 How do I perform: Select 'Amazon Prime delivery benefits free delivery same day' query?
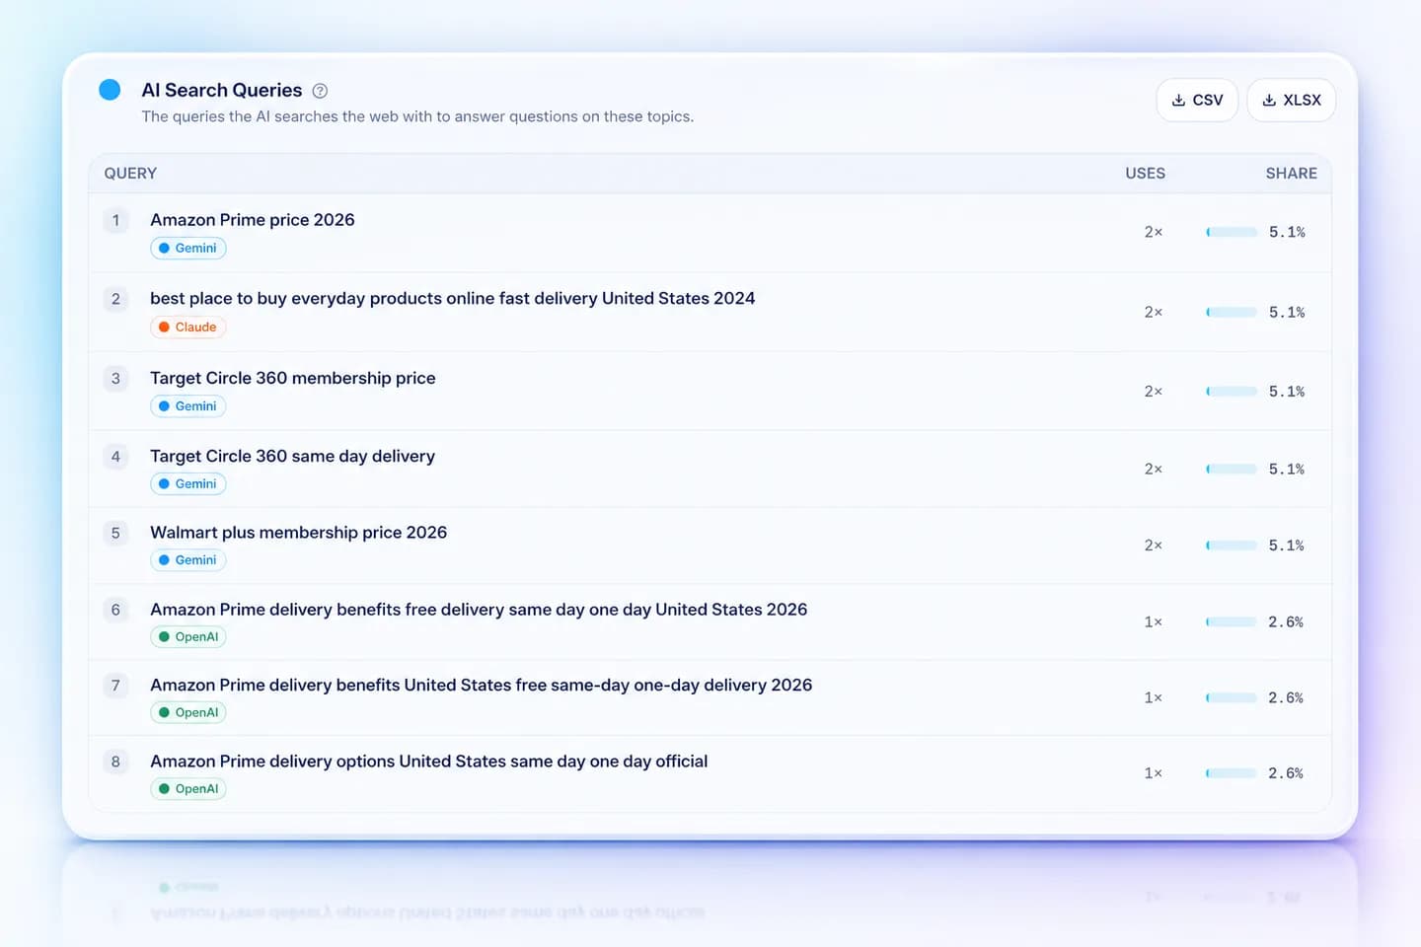click(479, 610)
